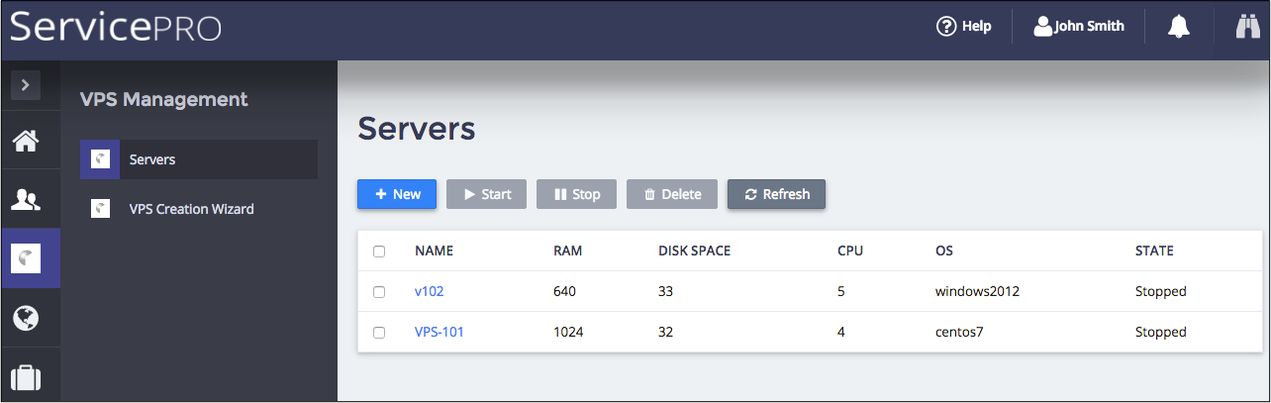Open VPS Creation Wizard menu item

191,209
